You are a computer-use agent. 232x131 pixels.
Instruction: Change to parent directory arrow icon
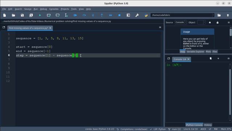(228, 15)
